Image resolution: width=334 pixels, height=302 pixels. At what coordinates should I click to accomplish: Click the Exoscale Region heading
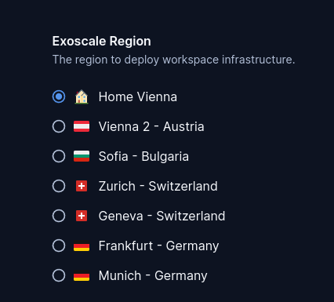coord(102,42)
